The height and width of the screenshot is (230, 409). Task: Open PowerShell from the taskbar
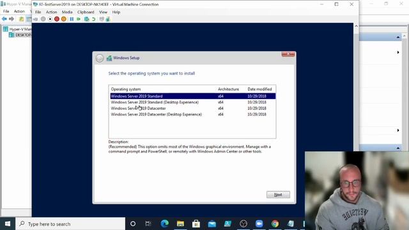tap(228, 224)
